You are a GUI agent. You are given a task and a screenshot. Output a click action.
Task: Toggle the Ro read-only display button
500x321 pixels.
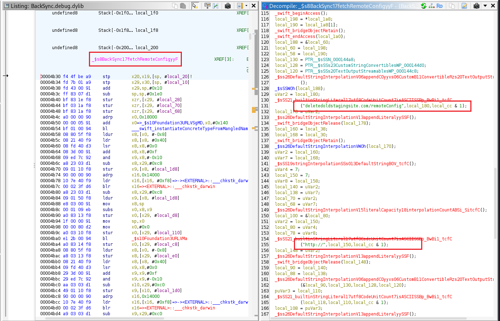(x=440, y=6)
